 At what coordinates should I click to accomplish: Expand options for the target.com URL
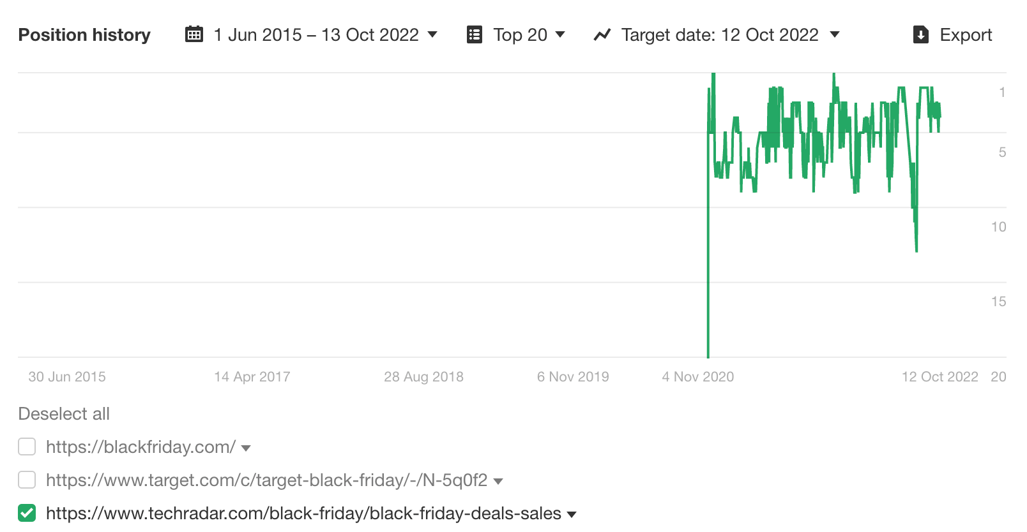[x=498, y=481]
